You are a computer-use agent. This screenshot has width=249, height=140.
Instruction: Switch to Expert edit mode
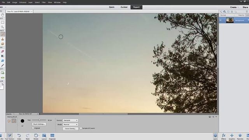(137, 7)
